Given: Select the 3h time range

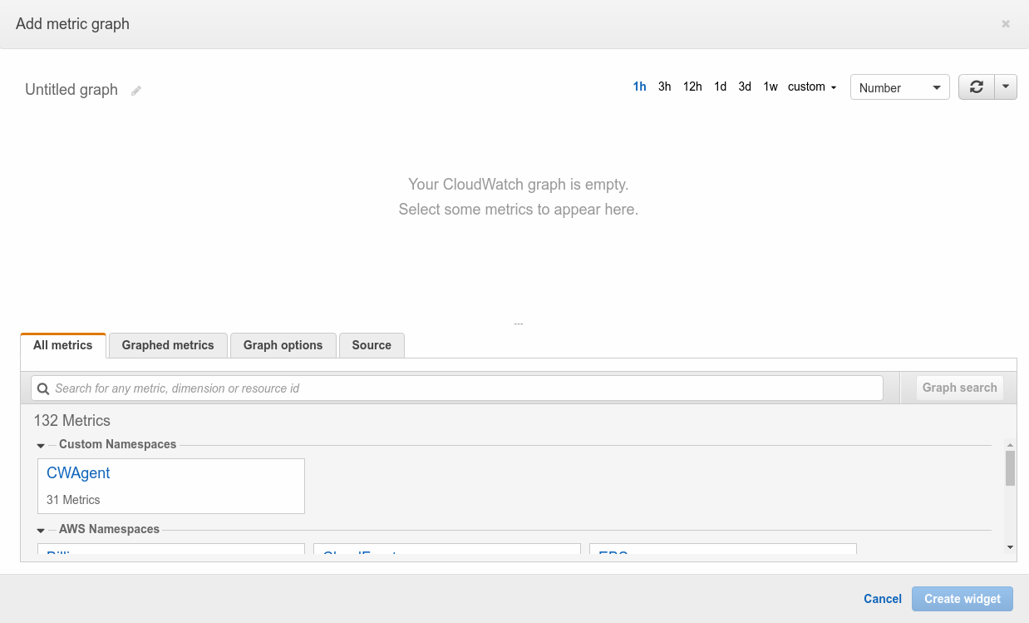Looking at the screenshot, I should (665, 87).
